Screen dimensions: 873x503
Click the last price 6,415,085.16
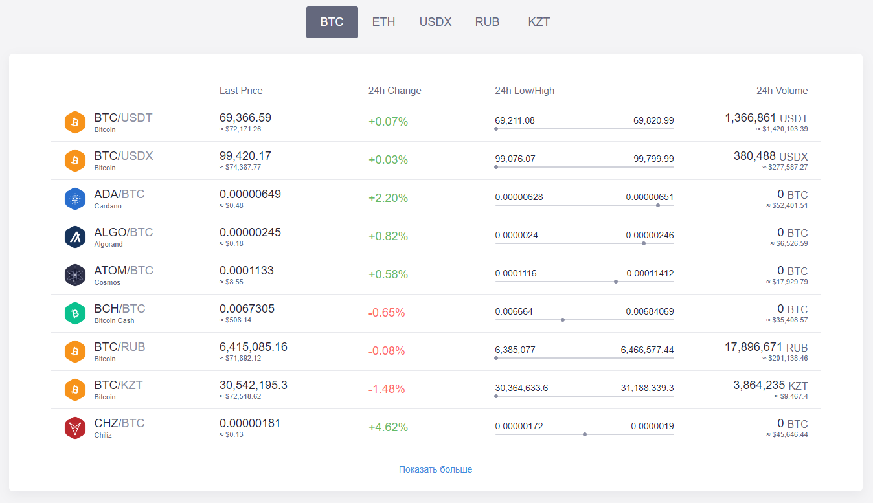click(253, 347)
